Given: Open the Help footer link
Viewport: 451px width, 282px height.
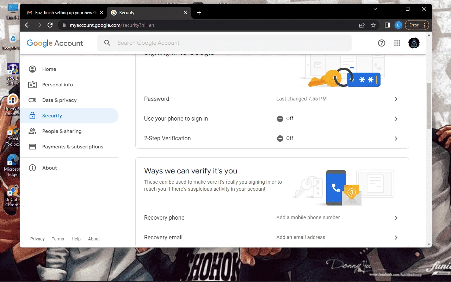Looking at the screenshot, I should [x=76, y=239].
